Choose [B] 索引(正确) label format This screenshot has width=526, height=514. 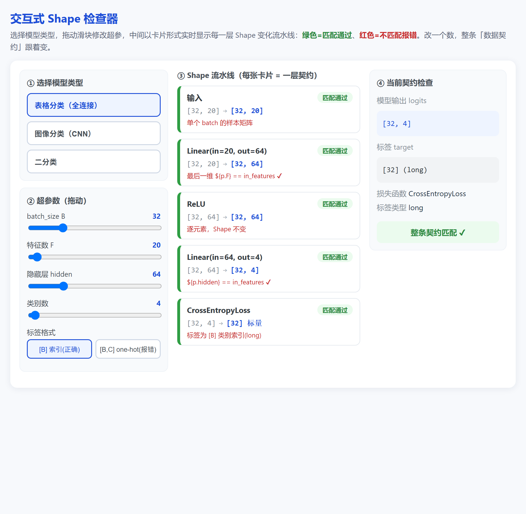click(x=59, y=349)
